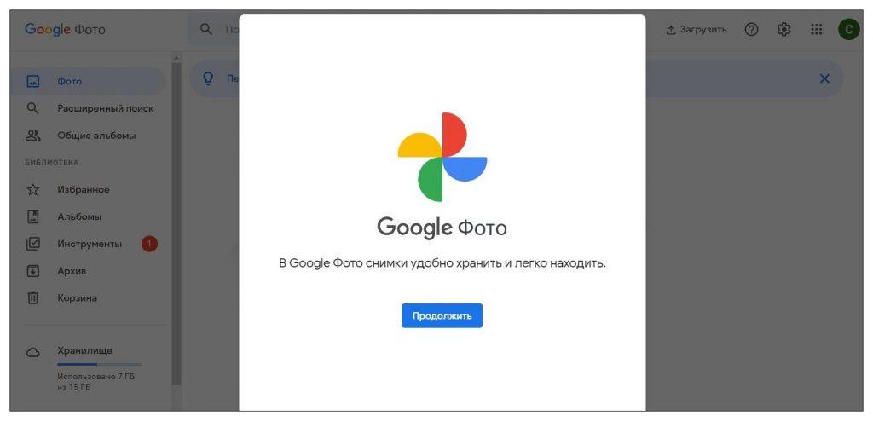
Task: Click the Хранилище cloud icon
Action: [x=33, y=352]
